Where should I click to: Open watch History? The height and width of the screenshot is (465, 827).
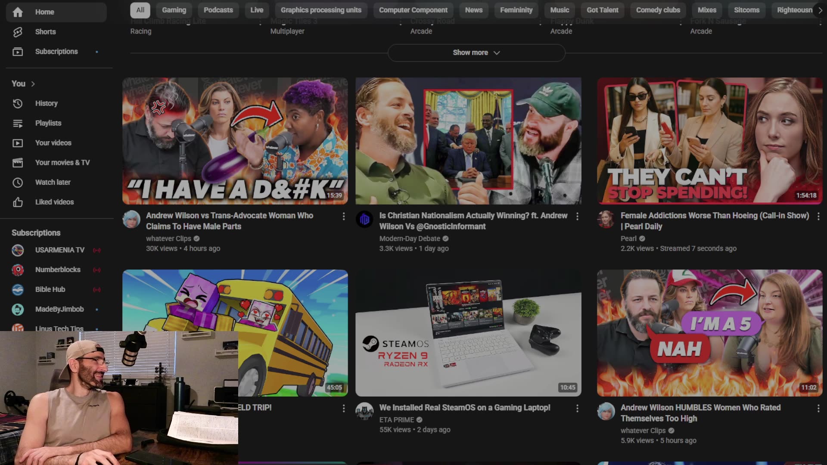46,103
